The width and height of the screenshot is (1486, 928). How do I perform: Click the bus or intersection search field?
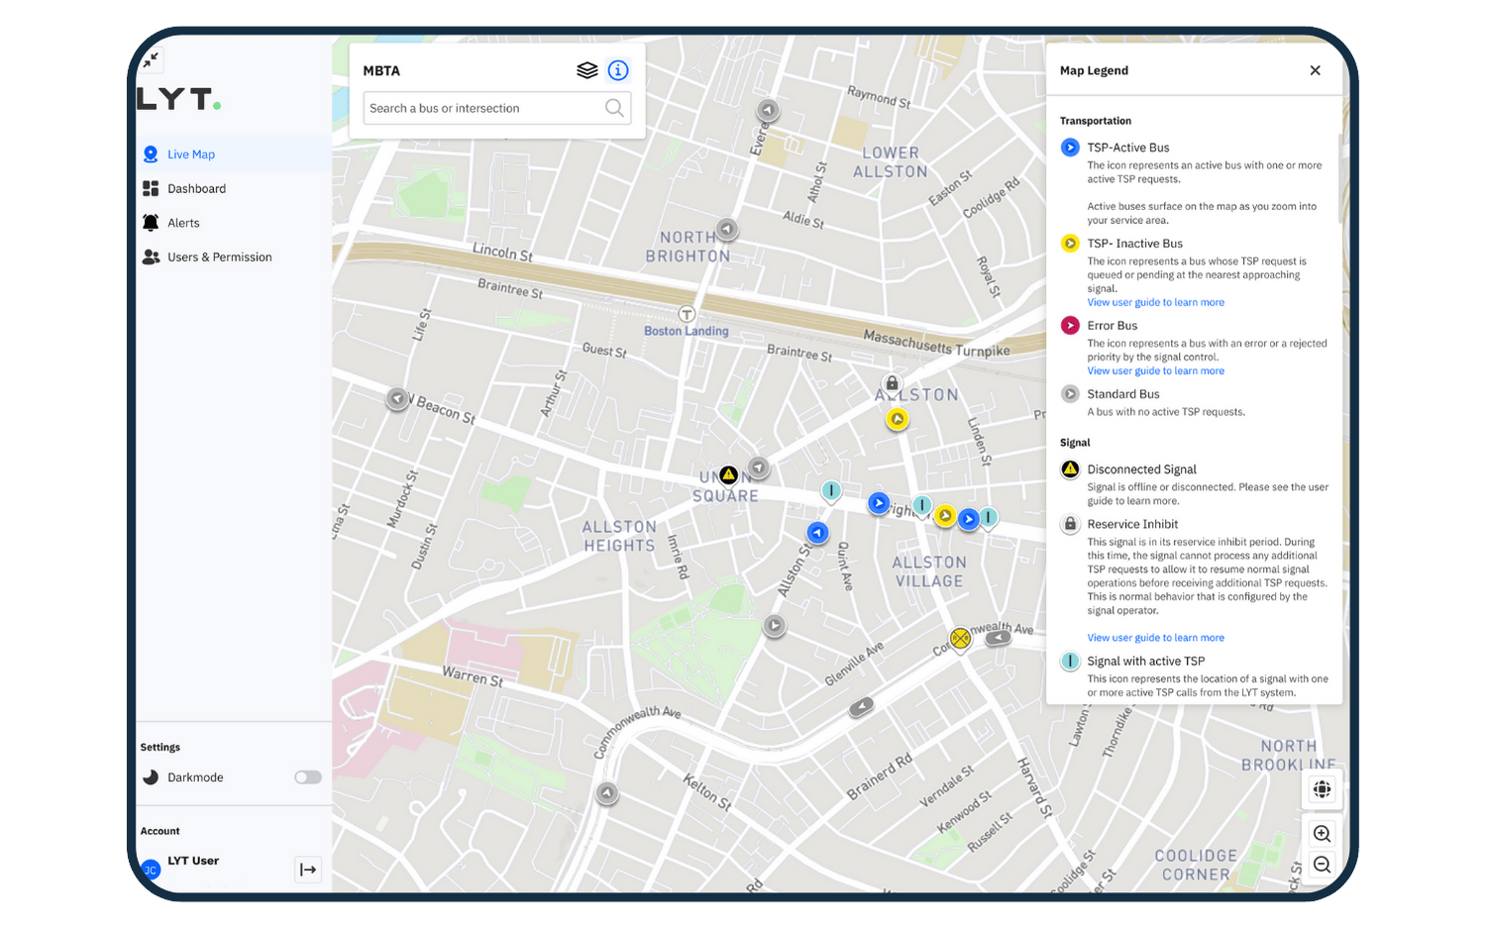tap(483, 108)
